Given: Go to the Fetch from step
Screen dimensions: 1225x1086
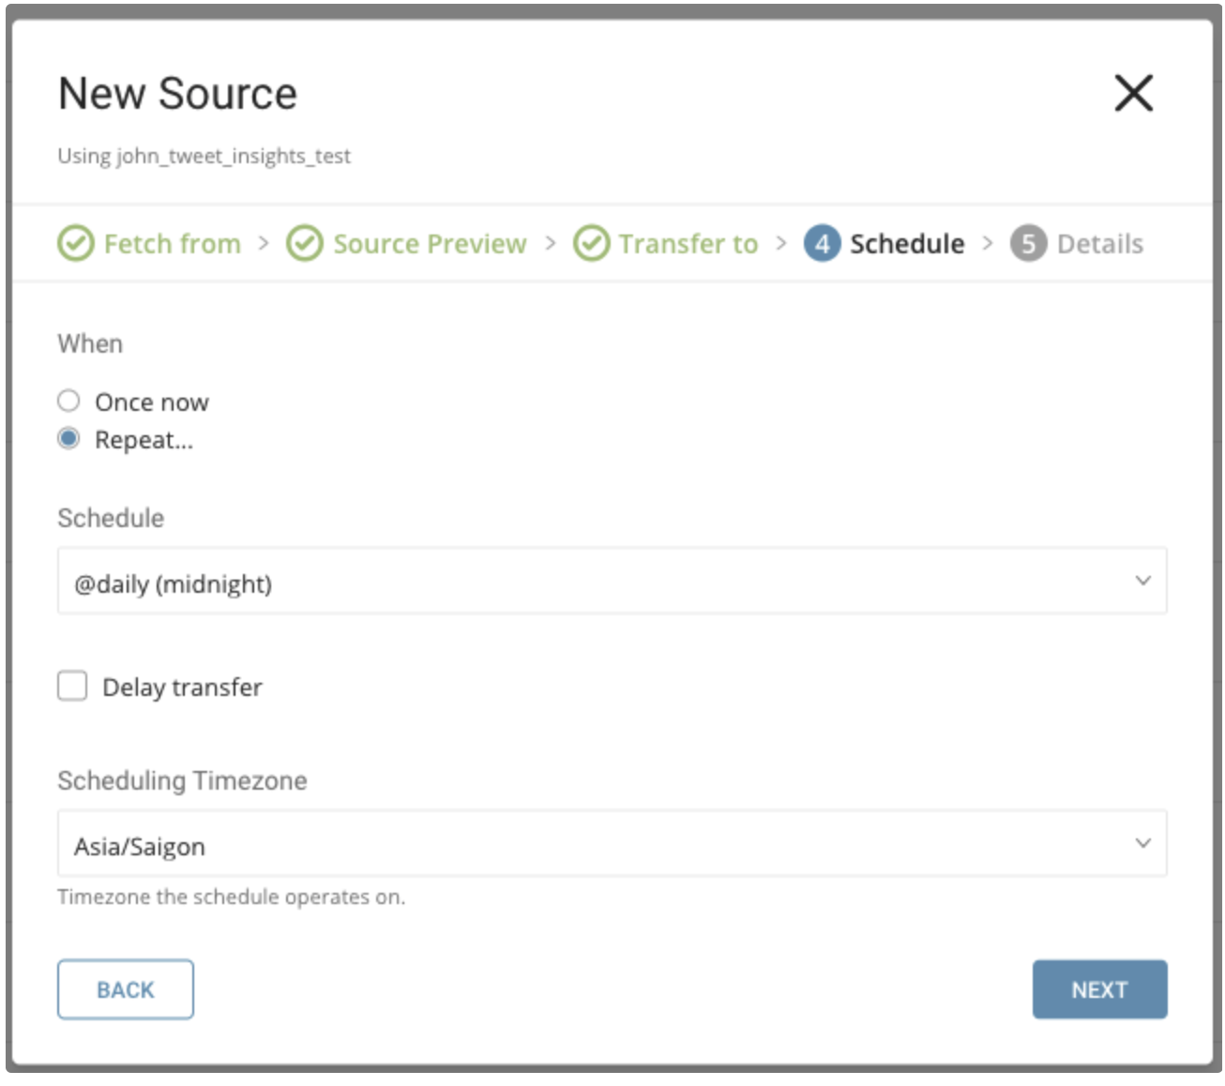Looking at the screenshot, I should coord(173,244).
